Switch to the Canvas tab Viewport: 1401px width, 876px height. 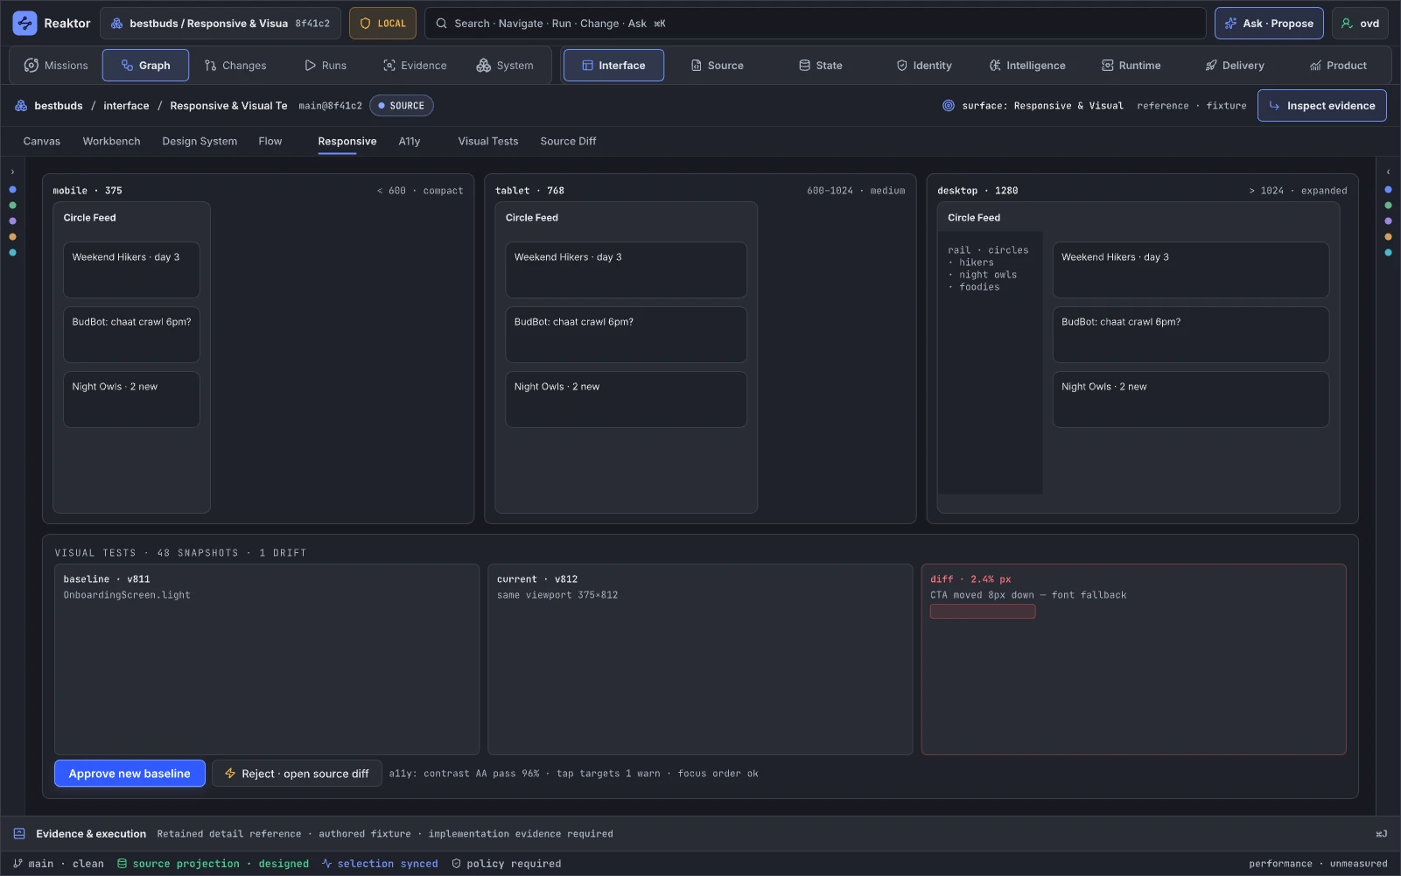[42, 142]
